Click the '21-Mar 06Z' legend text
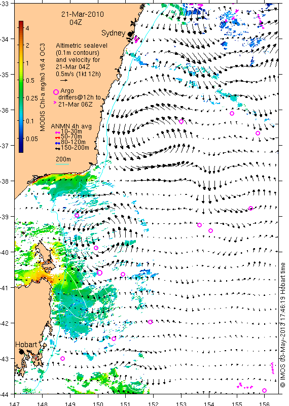This screenshot has height=406, width=289. pos(75,105)
